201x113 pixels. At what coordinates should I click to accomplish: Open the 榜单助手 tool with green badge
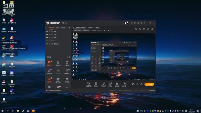pos(67,72)
